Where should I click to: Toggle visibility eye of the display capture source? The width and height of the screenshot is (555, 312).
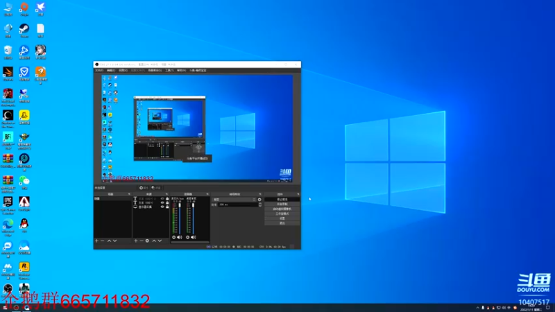[162, 207]
